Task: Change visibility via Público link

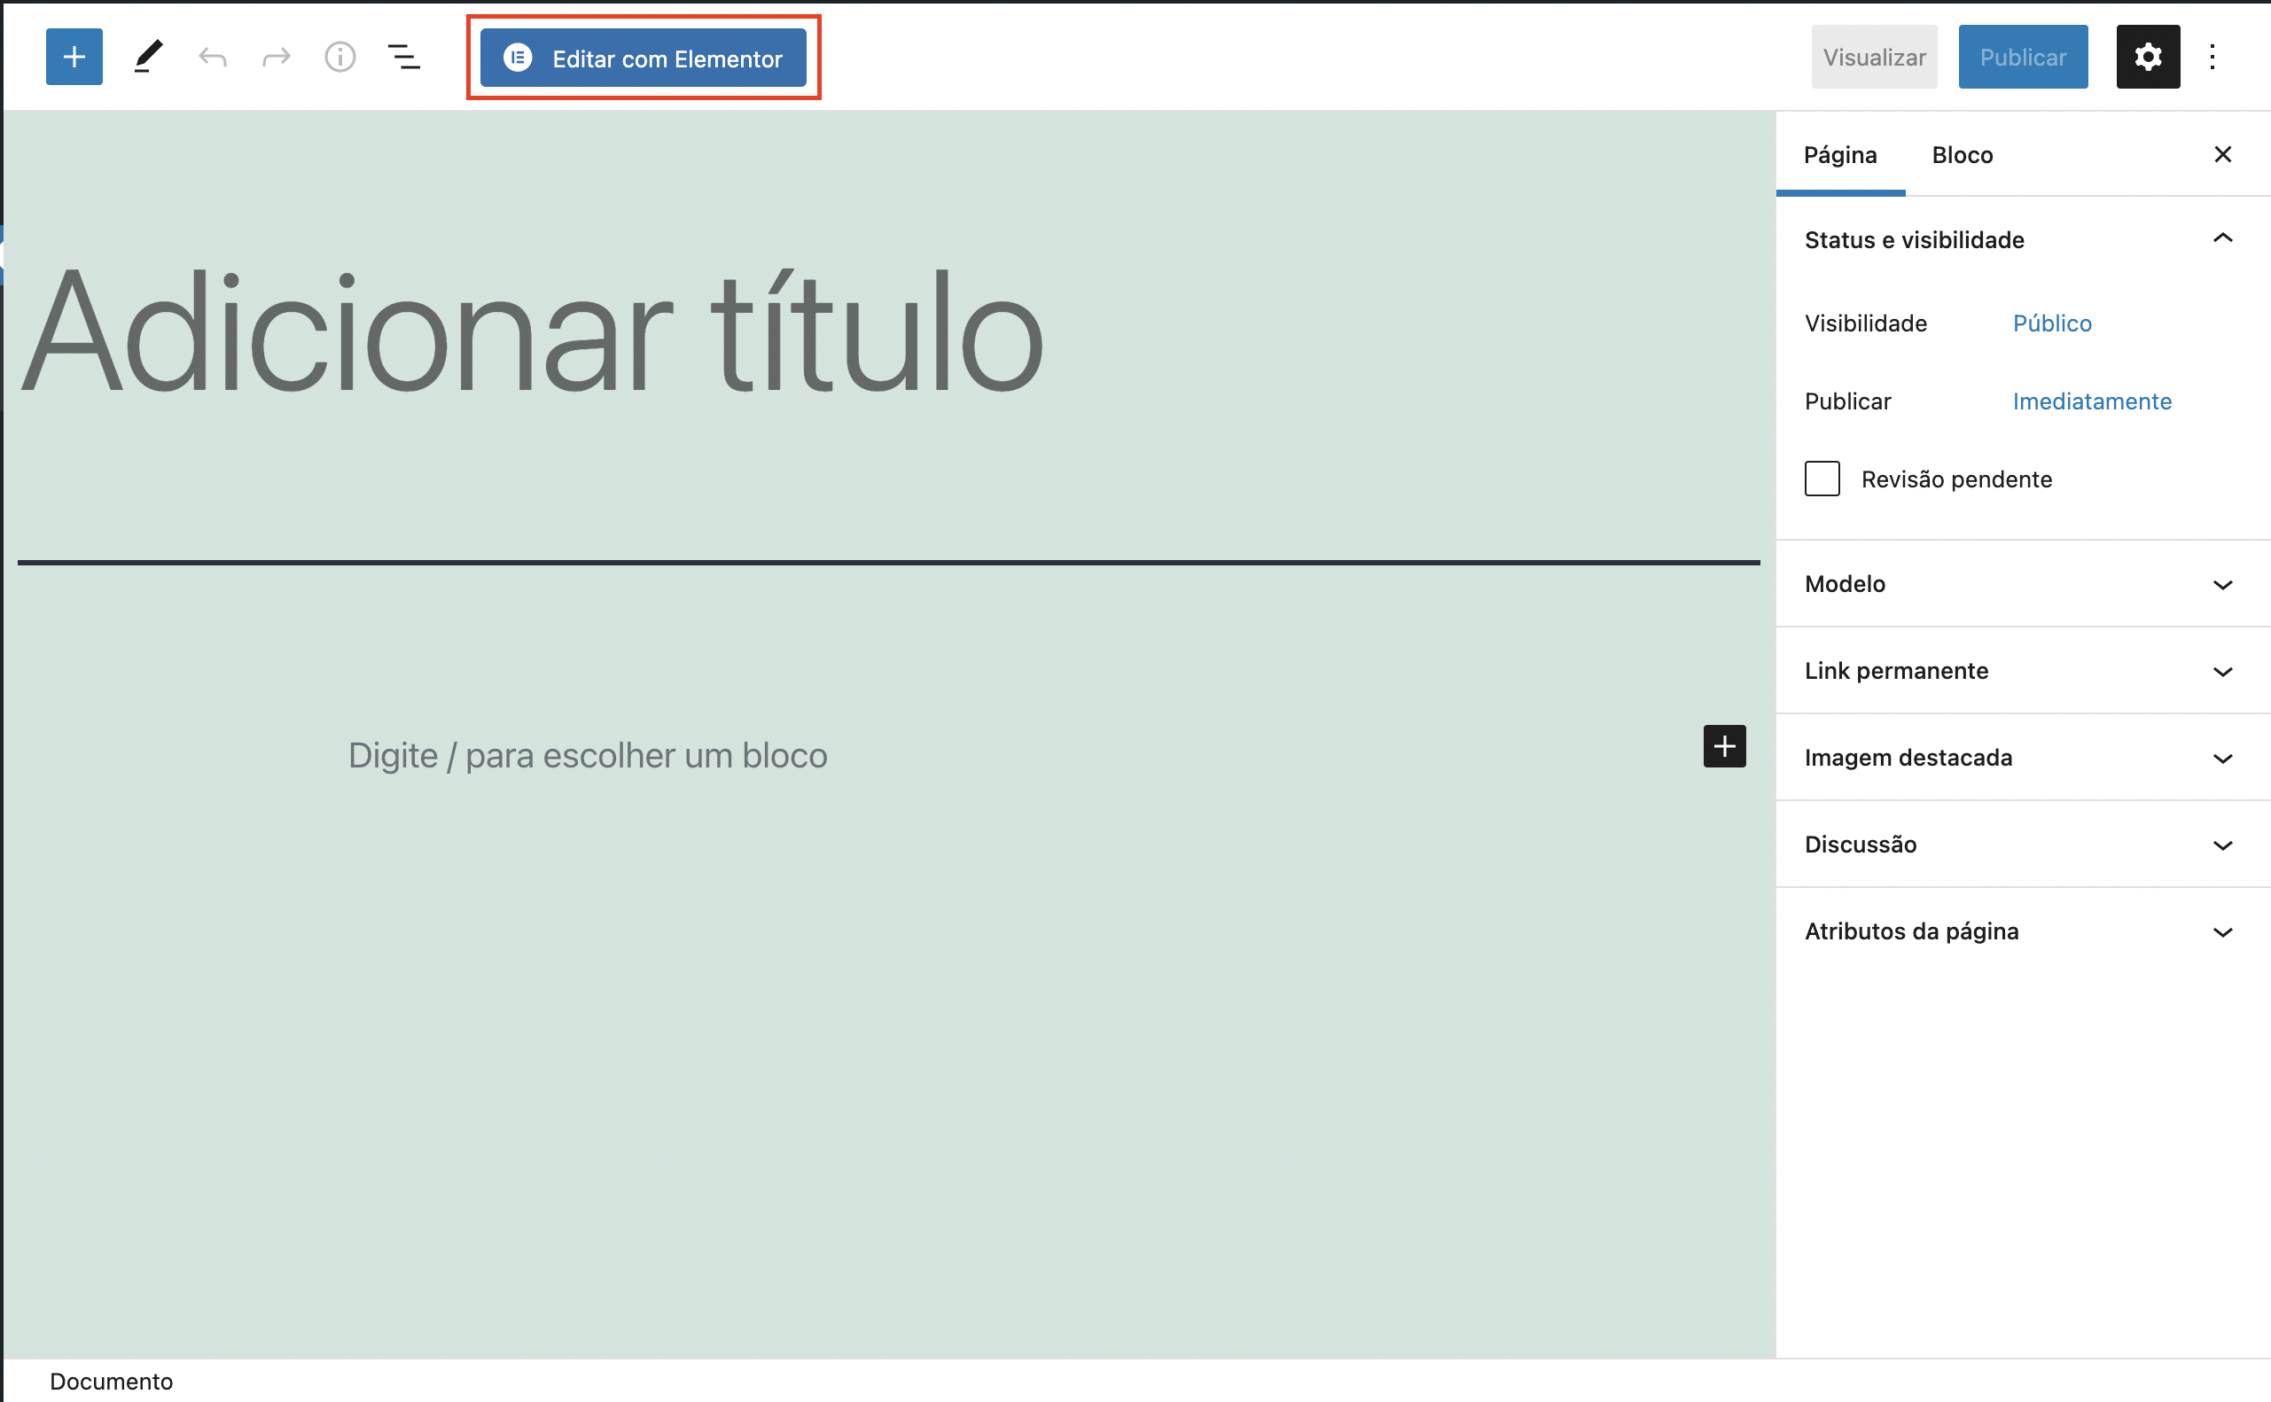Action: (2052, 323)
